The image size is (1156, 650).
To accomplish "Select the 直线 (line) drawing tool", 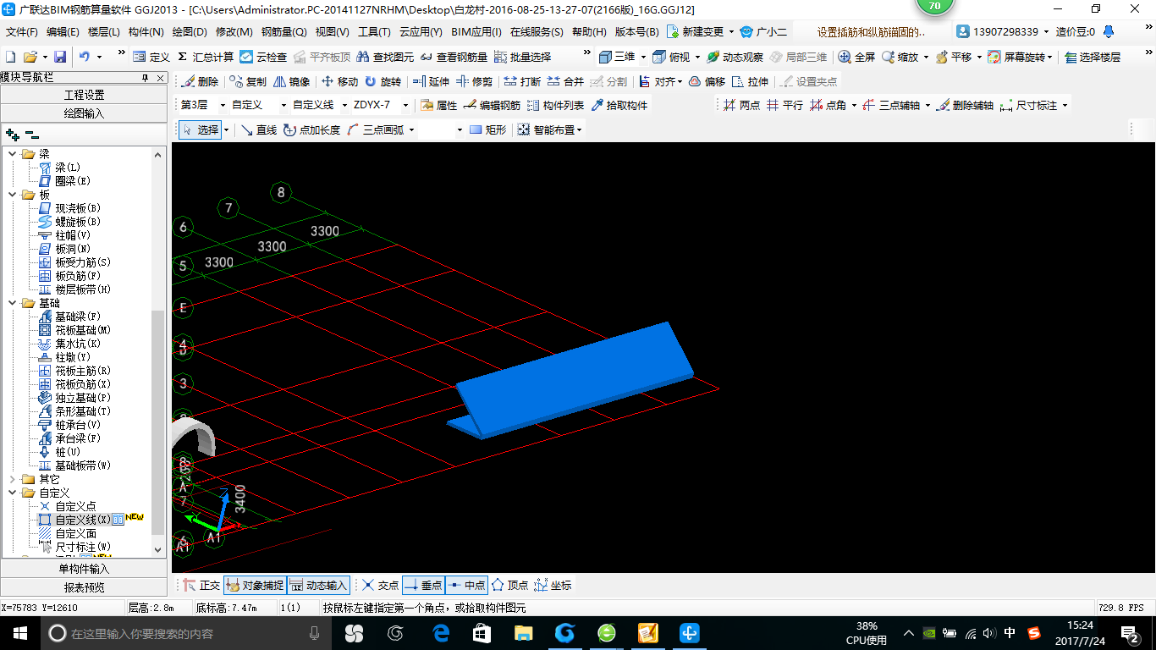I will click(258, 129).
